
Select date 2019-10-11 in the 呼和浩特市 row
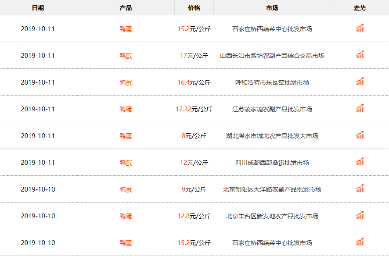pos(38,82)
